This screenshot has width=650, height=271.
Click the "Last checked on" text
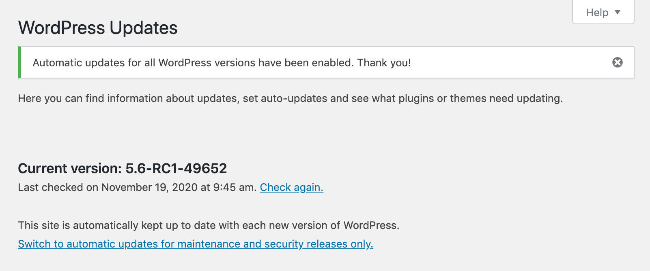coord(58,187)
